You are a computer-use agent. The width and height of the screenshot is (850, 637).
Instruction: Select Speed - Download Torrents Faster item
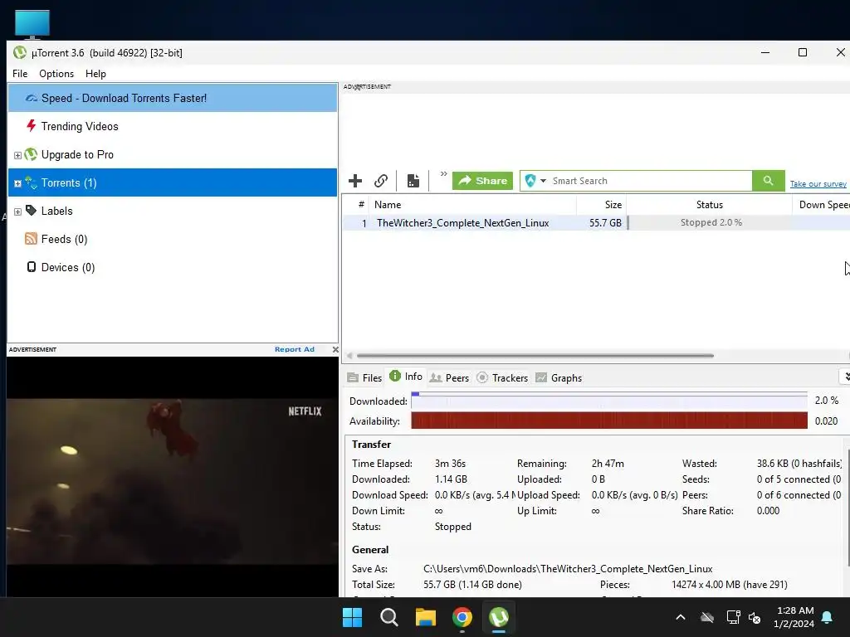tap(173, 98)
